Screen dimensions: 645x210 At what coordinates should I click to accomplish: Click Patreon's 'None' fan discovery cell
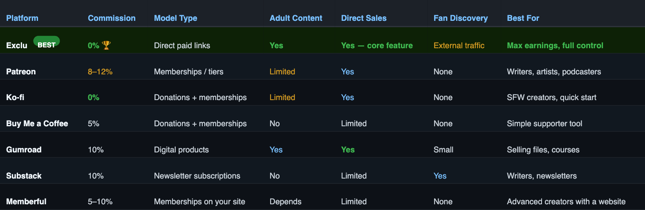tap(443, 71)
